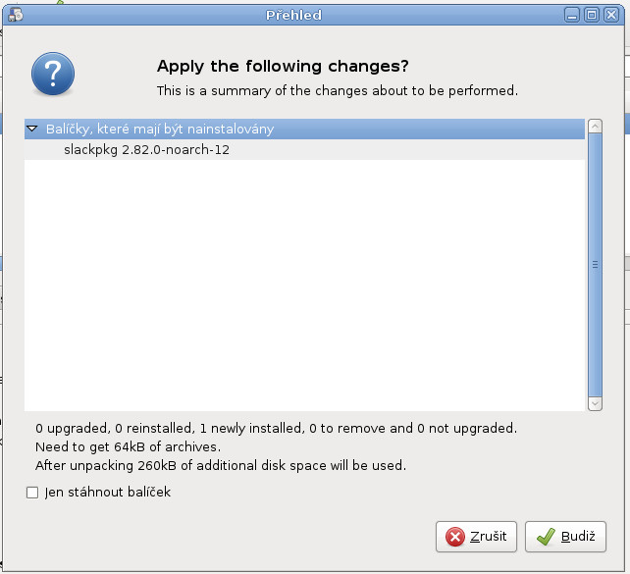Click the 'Apply the following changes?' heading
The width and height of the screenshot is (630, 574).
283,67
